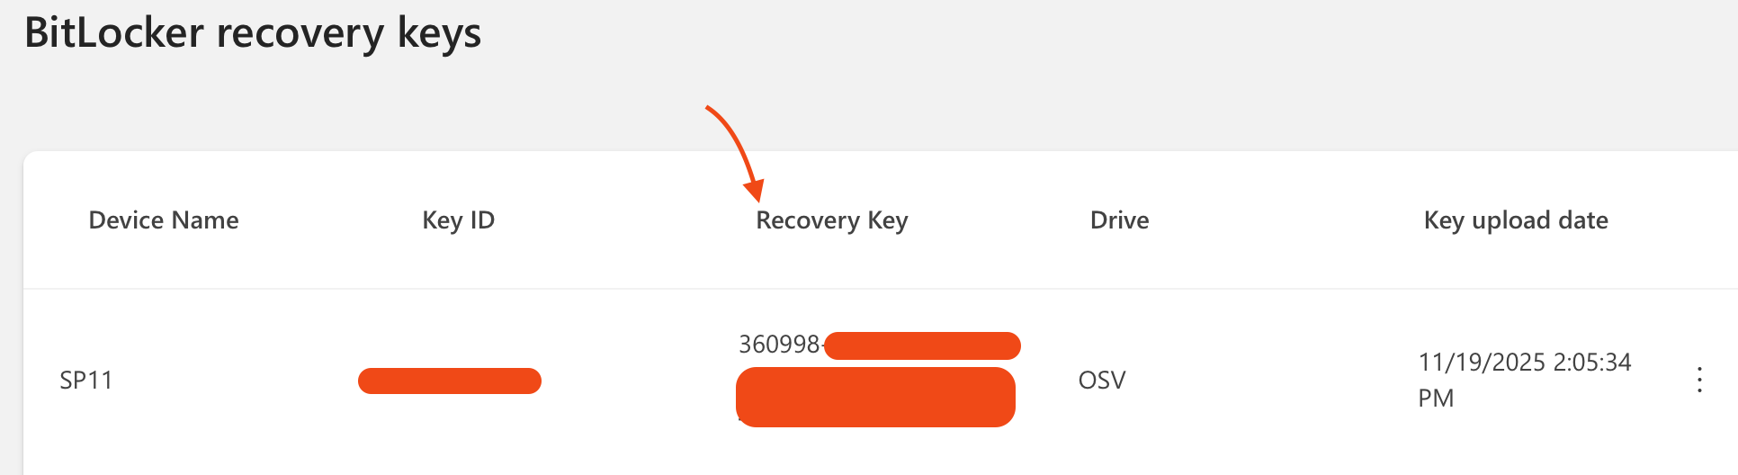The image size is (1738, 475).
Task: Click the PM text under the date
Action: (1436, 399)
